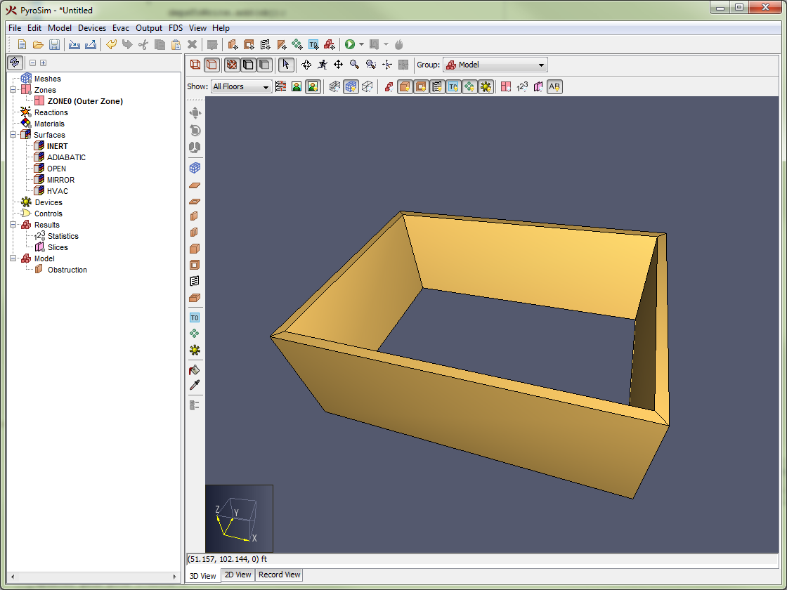787x590 pixels.
Task: Open the All Floors dropdown
Action: coord(242,87)
